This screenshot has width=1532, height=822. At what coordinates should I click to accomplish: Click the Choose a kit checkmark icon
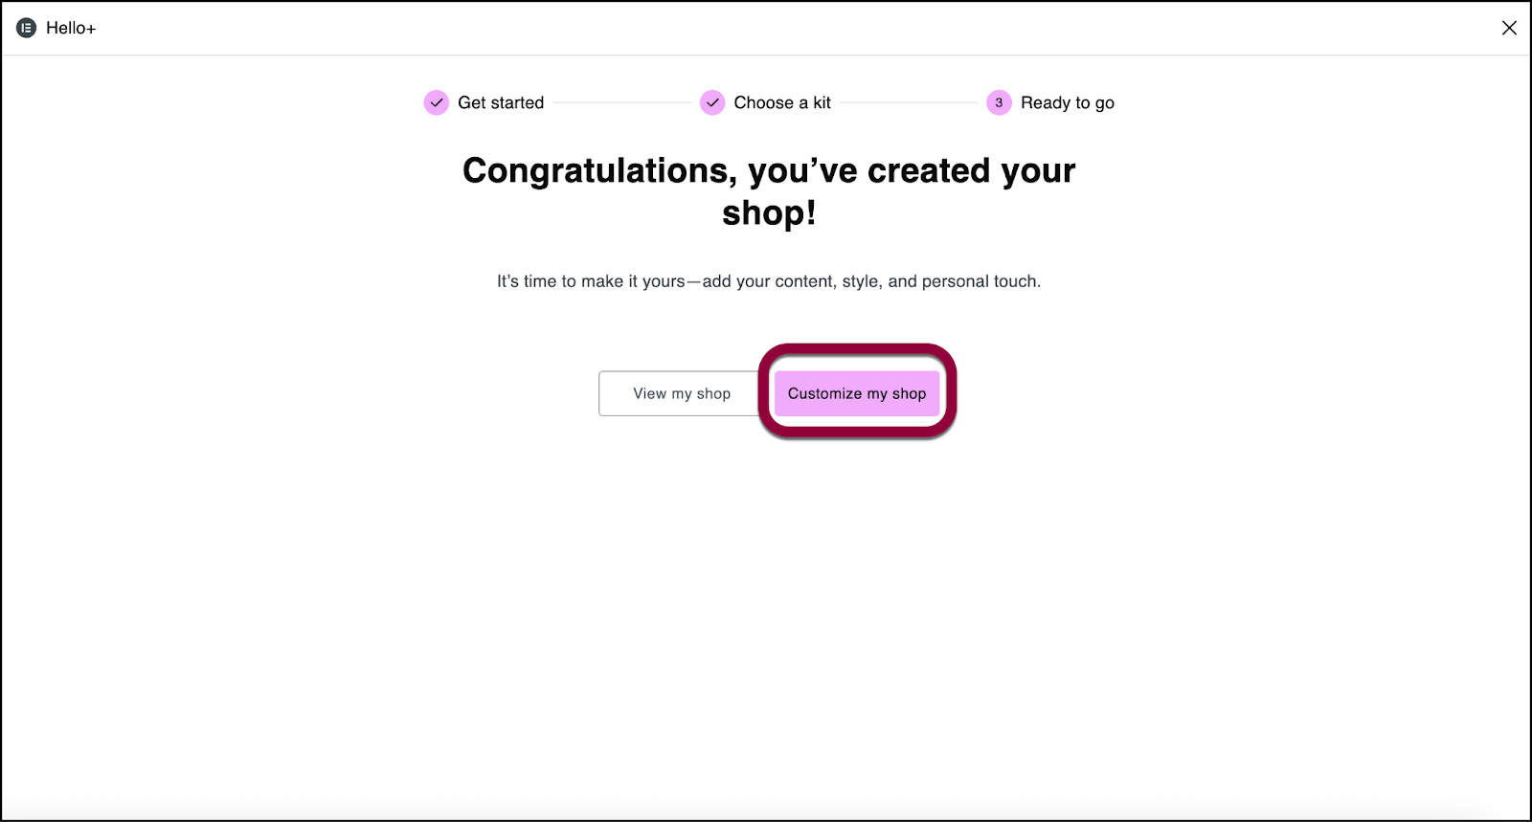pos(712,102)
